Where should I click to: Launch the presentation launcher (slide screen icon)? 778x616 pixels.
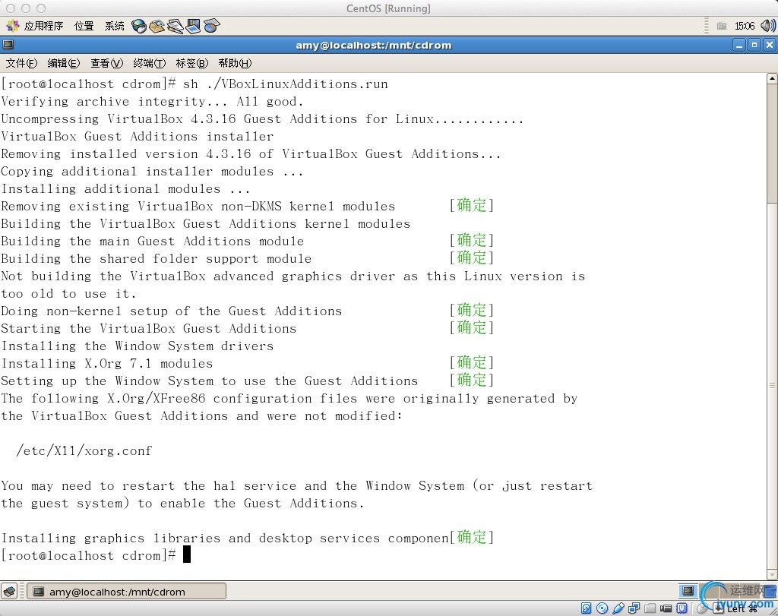tap(193, 26)
